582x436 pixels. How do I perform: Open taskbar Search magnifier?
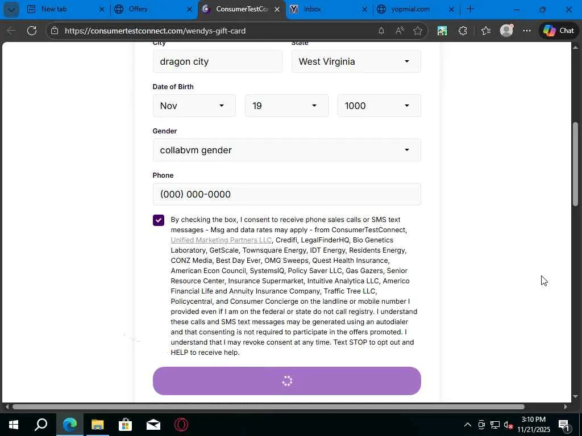click(41, 425)
